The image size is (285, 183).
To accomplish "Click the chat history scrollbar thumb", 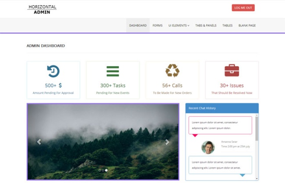I will click(256, 129).
